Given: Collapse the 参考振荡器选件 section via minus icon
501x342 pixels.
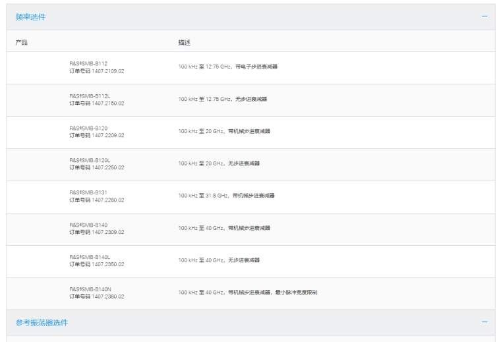Looking at the screenshot, I should coord(485,322).
